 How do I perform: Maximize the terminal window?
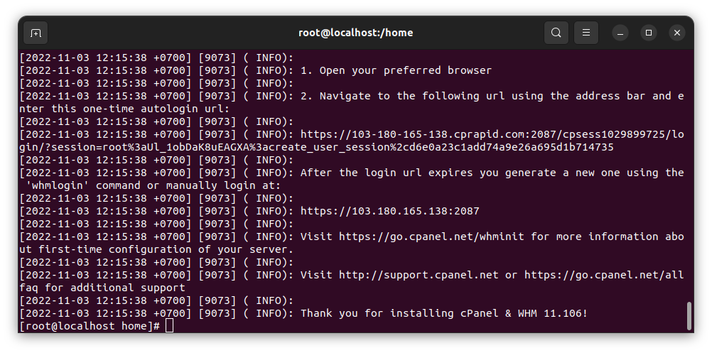tap(649, 33)
